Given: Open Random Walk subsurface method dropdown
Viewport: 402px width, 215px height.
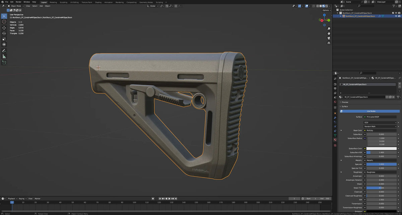Looking at the screenshot, I should coord(380,126).
